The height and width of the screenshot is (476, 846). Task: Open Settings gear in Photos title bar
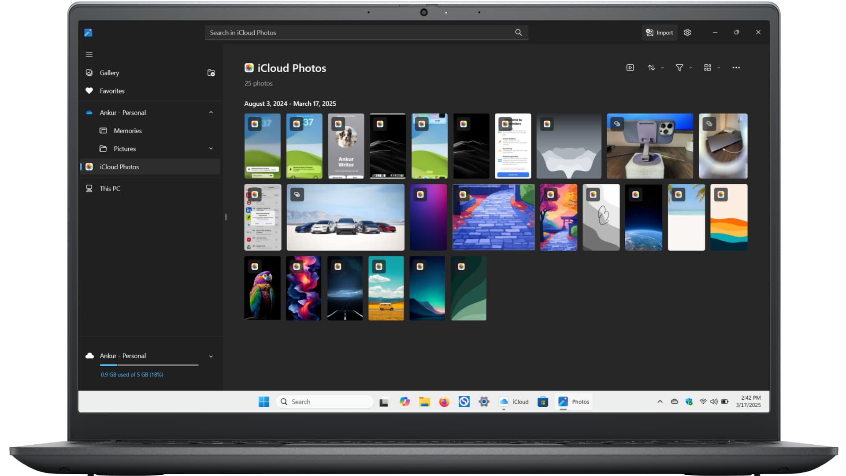pos(687,33)
